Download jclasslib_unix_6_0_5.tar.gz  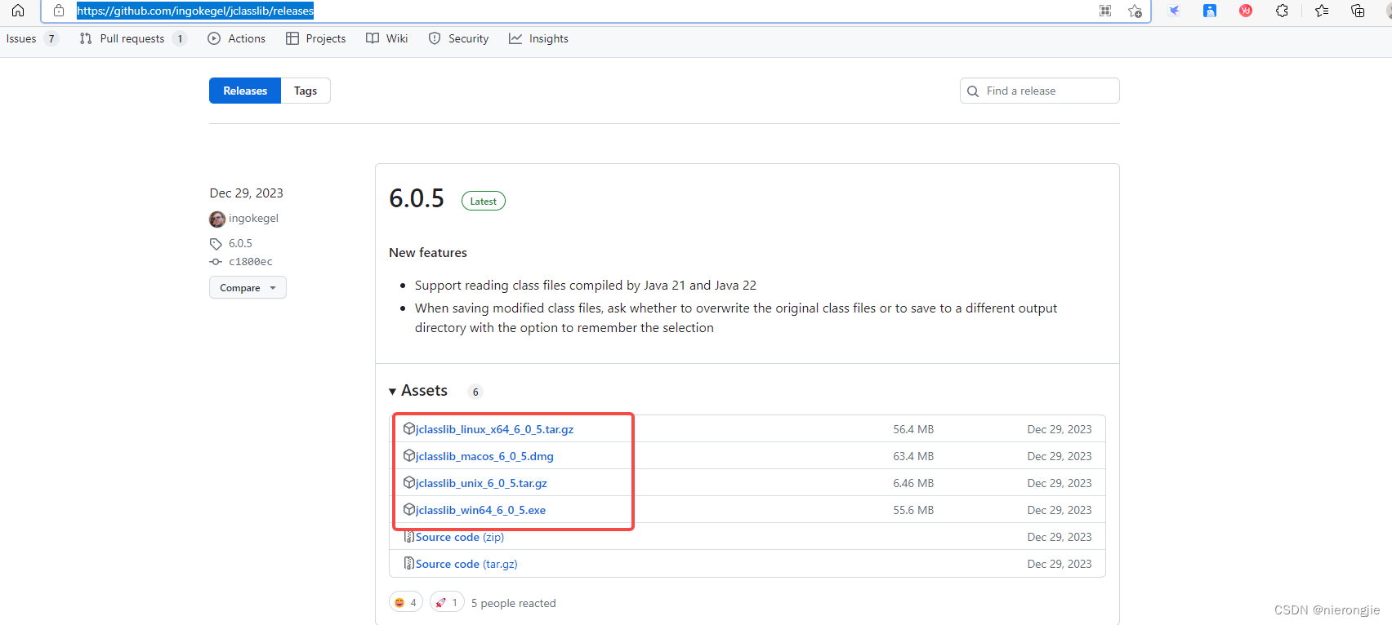pyautogui.click(x=481, y=483)
